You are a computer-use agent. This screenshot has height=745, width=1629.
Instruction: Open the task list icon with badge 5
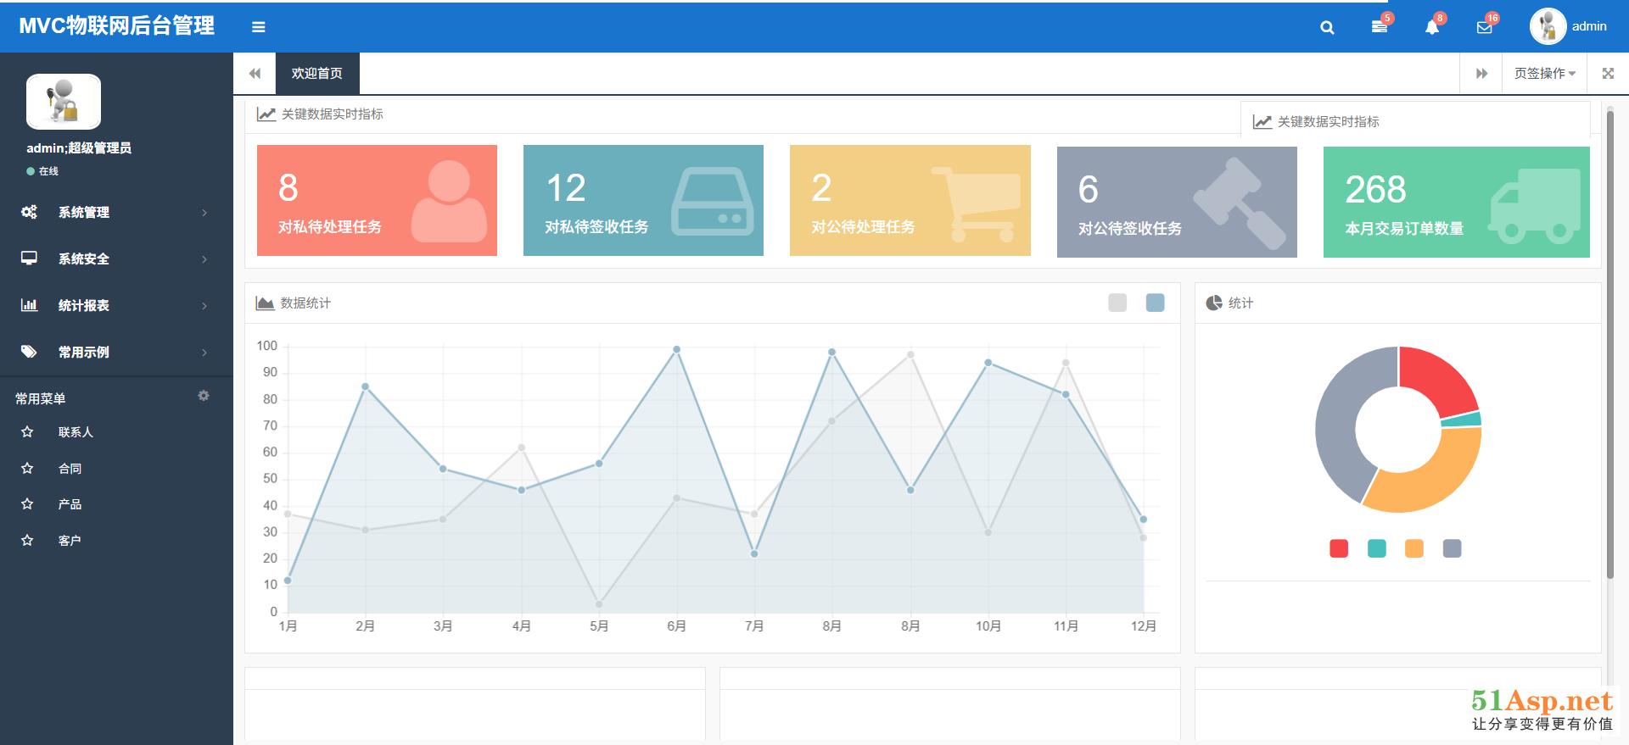(1380, 27)
